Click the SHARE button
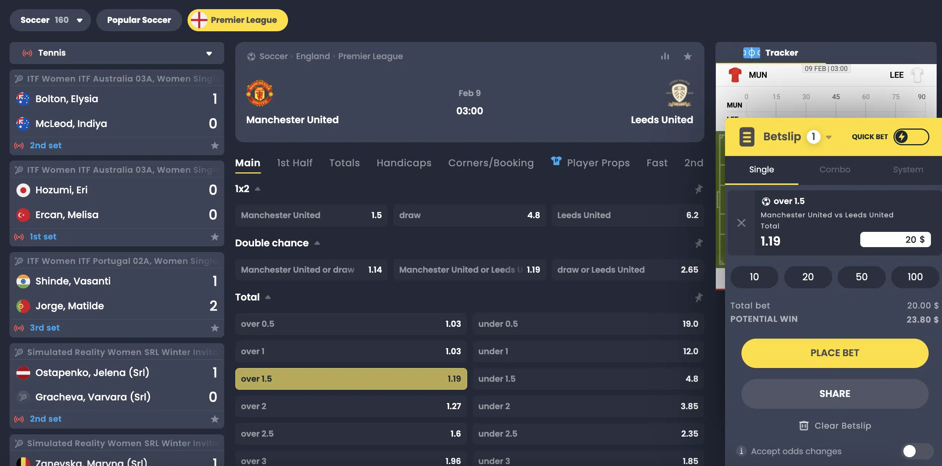942x466 pixels. pos(835,394)
